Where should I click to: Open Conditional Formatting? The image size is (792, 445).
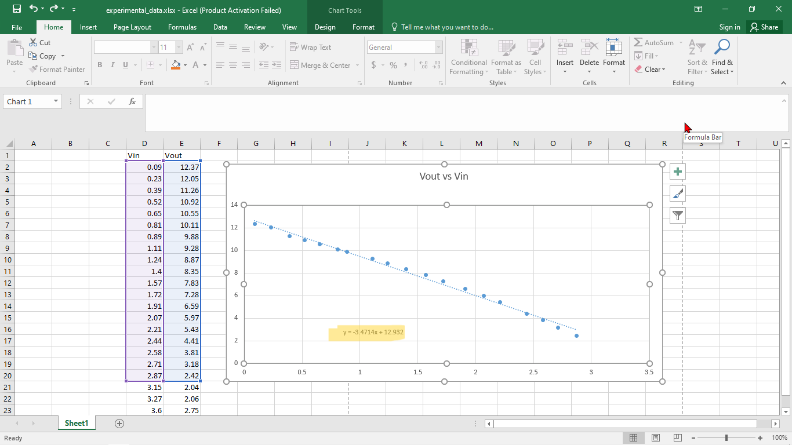[468, 56]
